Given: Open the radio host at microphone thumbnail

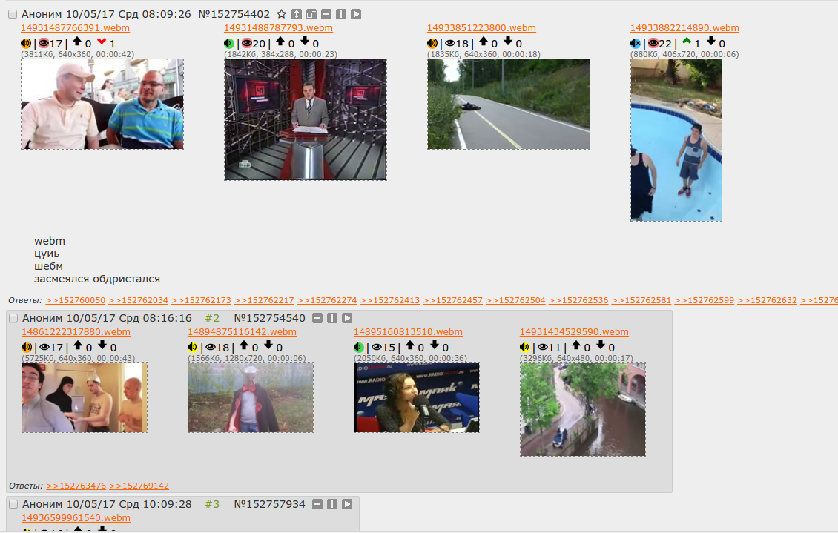Looking at the screenshot, I should click(416, 398).
